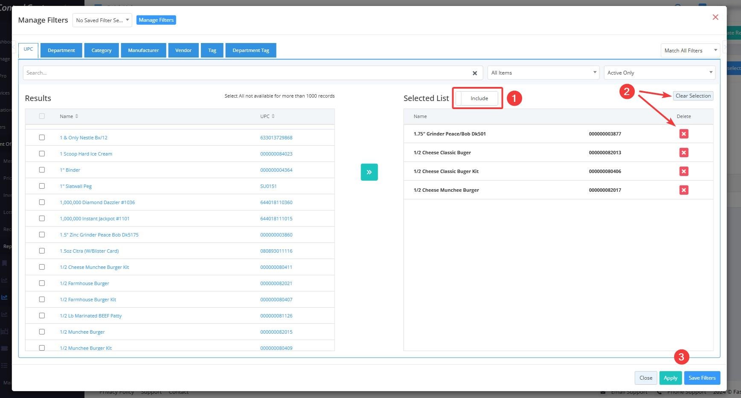Select the Tag tab
Screen dimensions: 741x398
(212, 50)
